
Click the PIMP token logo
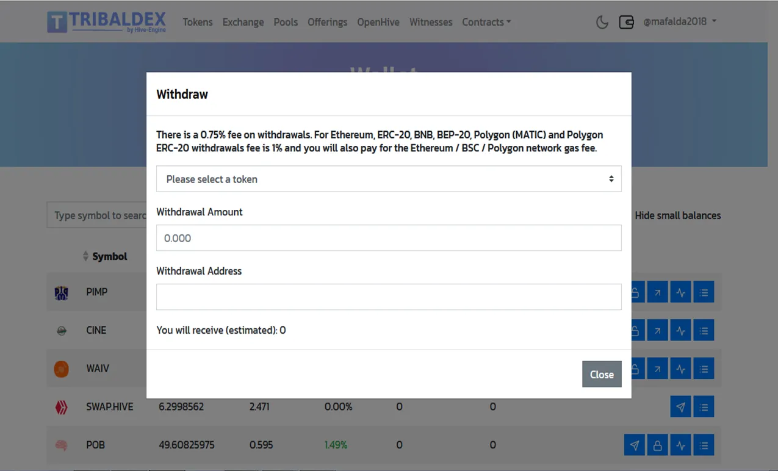point(61,293)
